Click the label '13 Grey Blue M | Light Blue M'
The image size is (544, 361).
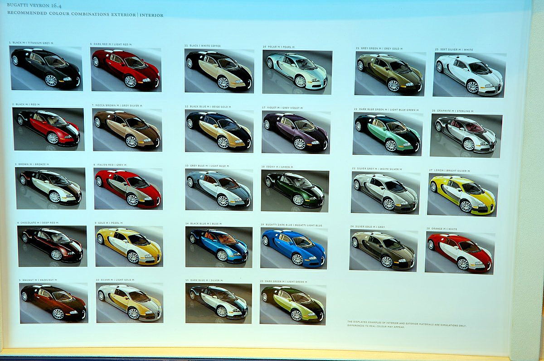coord(208,166)
